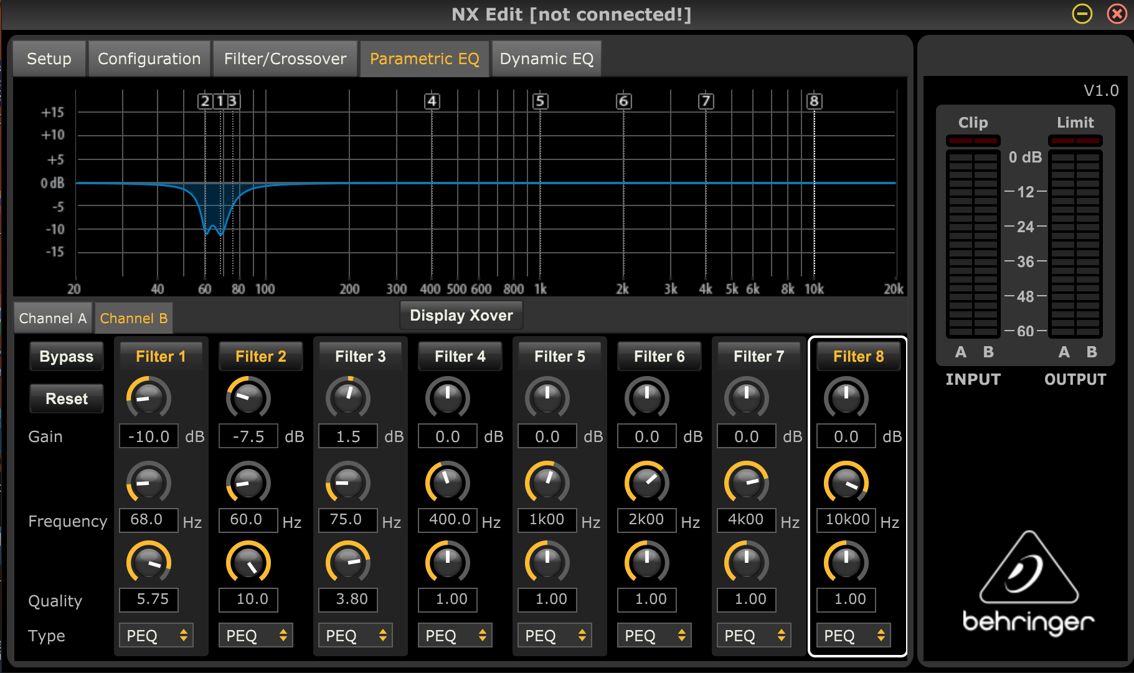Screen dimensions: 1134x673
Task: Click the Filter 5 frequency knob
Action: click(547, 482)
